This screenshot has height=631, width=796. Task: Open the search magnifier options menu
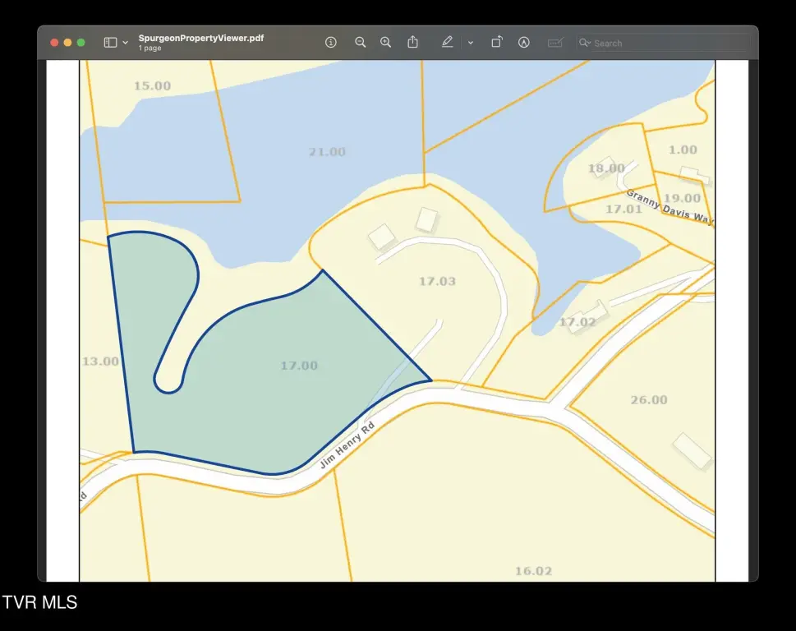coord(585,43)
